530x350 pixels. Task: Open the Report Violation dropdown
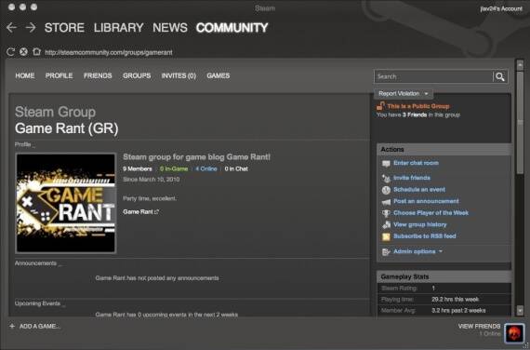coord(404,93)
